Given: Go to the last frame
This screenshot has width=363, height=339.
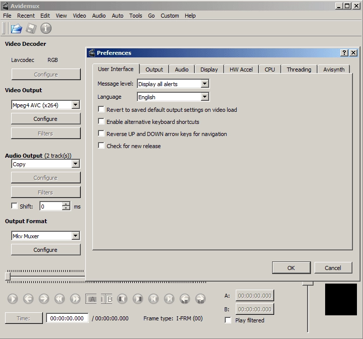Looking at the screenshot, I should (x=169, y=299).
